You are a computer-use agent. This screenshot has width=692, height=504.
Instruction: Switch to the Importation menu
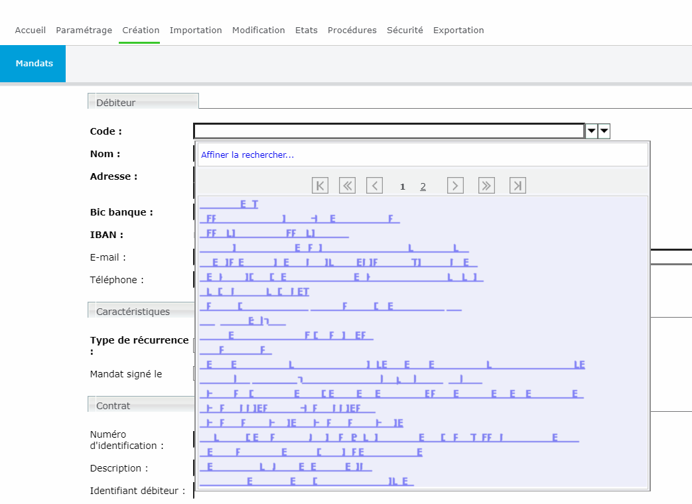(196, 31)
